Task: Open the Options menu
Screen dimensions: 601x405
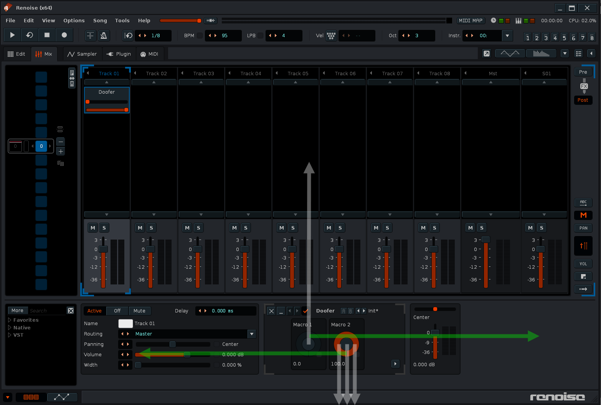Action: (x=74, y=21)
